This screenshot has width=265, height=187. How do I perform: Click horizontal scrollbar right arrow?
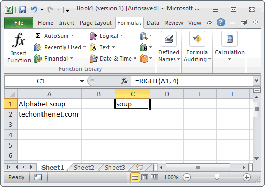244,167
